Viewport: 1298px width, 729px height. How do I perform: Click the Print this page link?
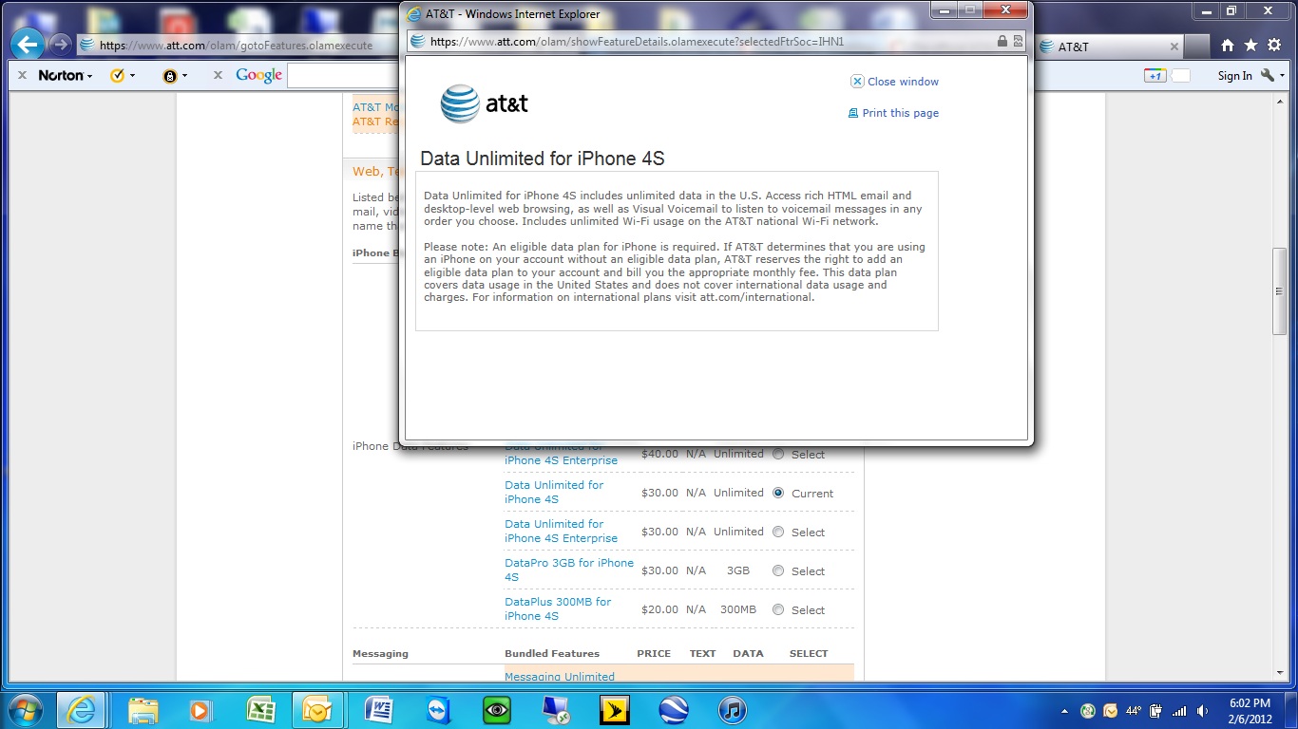(900, 113)
